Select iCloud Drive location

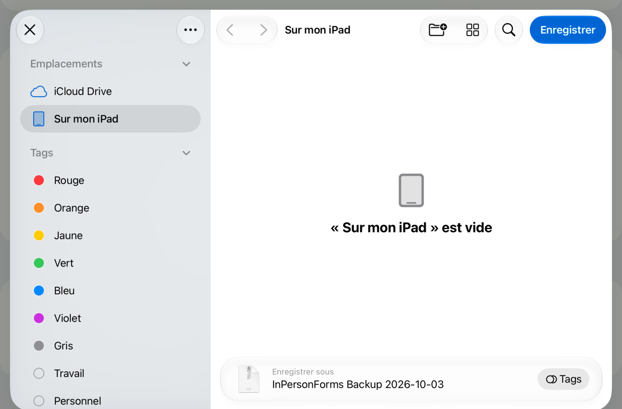(110, 91)
